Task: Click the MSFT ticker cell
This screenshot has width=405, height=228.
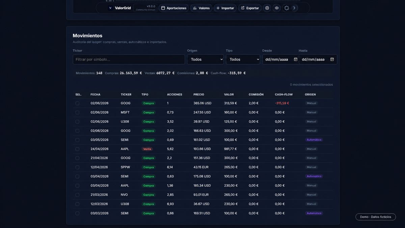Action: coord(125,112)
